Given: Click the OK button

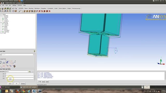Looking at the screenshot, I should coord(17,84).
